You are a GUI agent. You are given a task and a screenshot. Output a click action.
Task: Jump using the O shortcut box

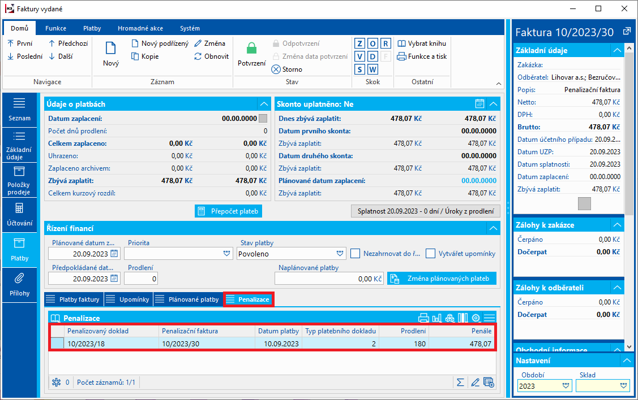tap(372, 44)
